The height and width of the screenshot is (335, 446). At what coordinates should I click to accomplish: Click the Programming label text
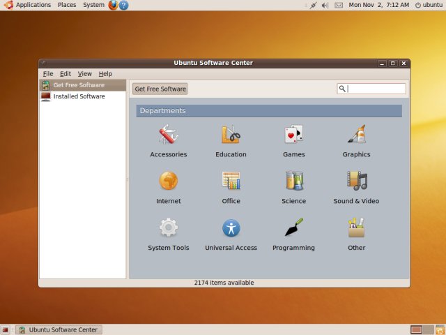pos(294,248)
